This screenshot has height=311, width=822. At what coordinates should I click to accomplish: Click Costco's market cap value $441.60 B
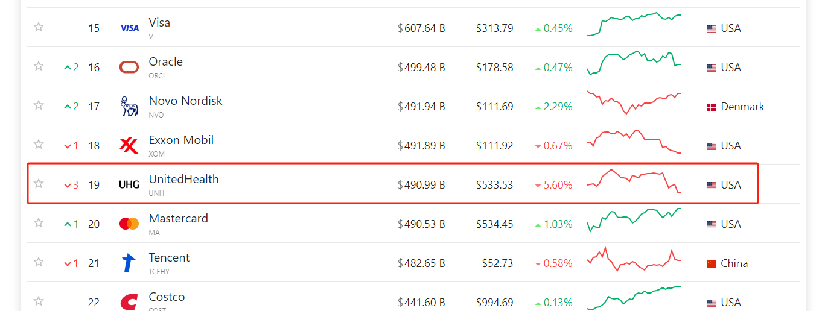(x=421, y=303)
